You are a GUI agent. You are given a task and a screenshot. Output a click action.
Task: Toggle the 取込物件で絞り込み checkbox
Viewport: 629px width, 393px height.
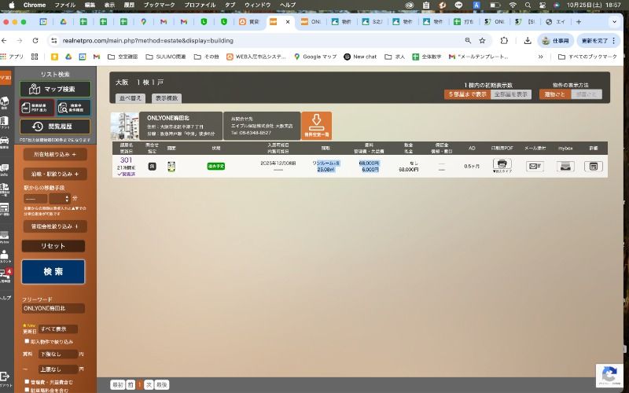27,342
